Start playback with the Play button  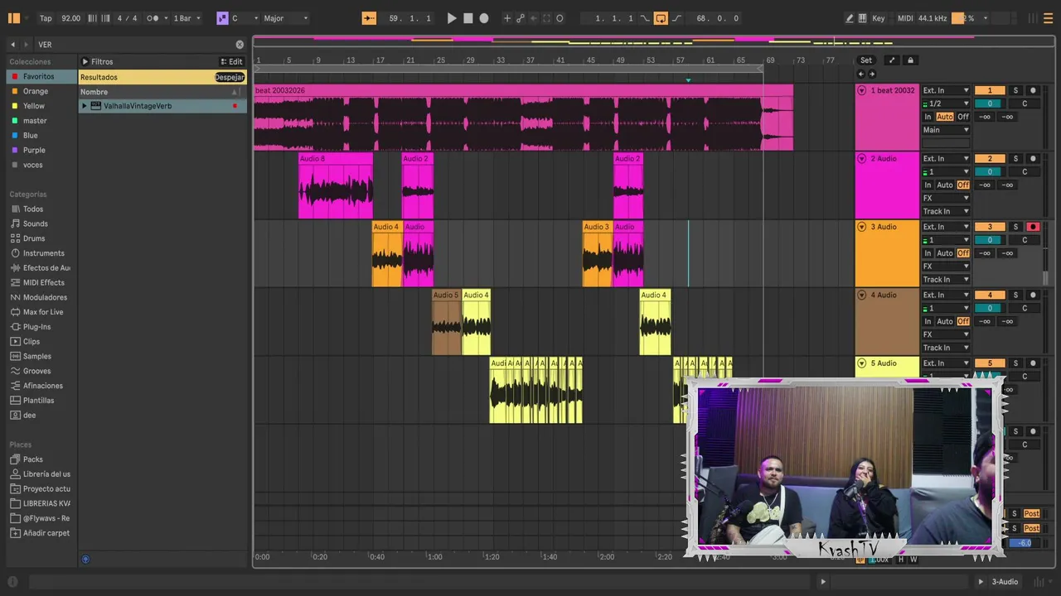pos(452,18)
